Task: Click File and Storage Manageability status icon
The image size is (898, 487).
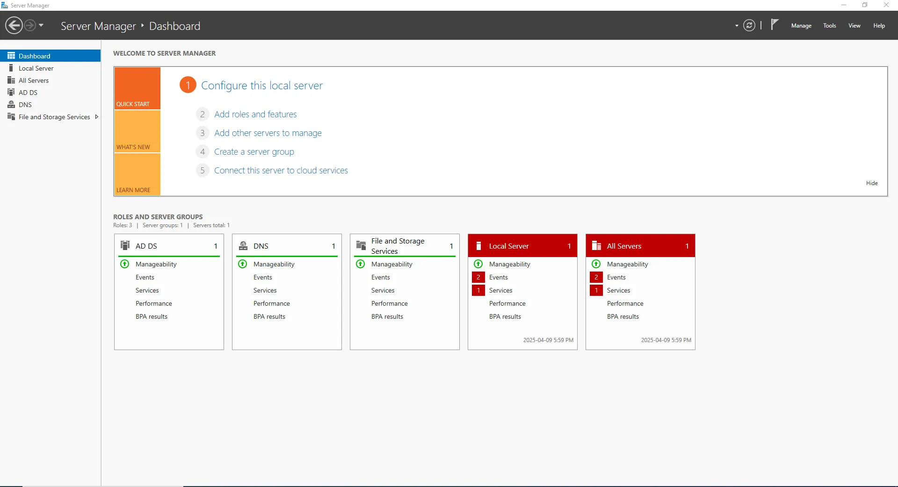Action: [x=361, y=264]
